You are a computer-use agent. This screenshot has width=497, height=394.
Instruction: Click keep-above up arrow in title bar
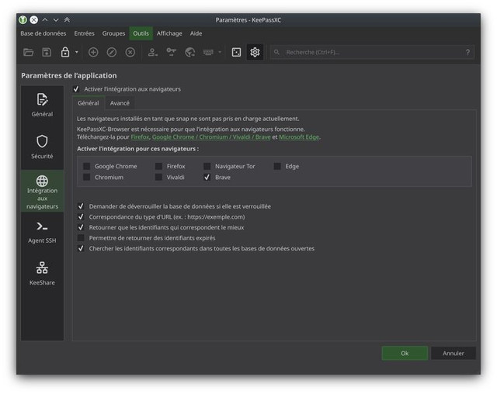click(45, 20)
